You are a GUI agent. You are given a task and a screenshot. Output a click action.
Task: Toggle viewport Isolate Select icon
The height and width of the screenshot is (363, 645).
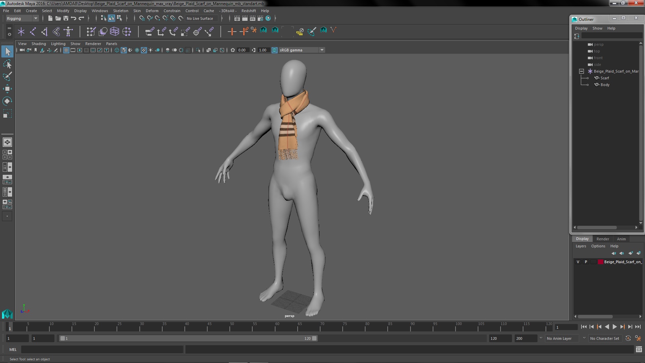coord(198,50)
